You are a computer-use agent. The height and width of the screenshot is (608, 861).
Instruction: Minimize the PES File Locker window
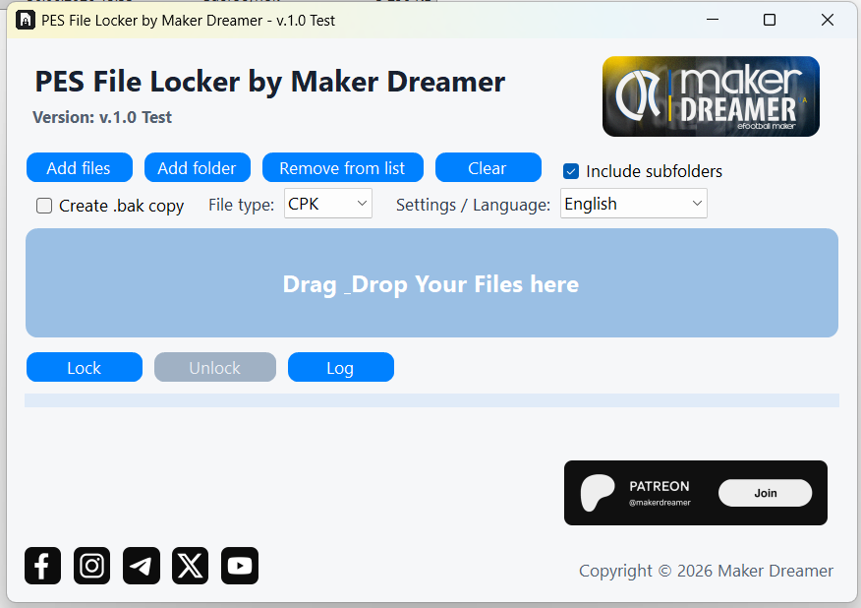pos(713,21)
